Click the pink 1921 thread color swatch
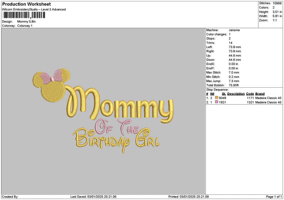The height and width of the screenshot is (200, 284). coord(216,102)
